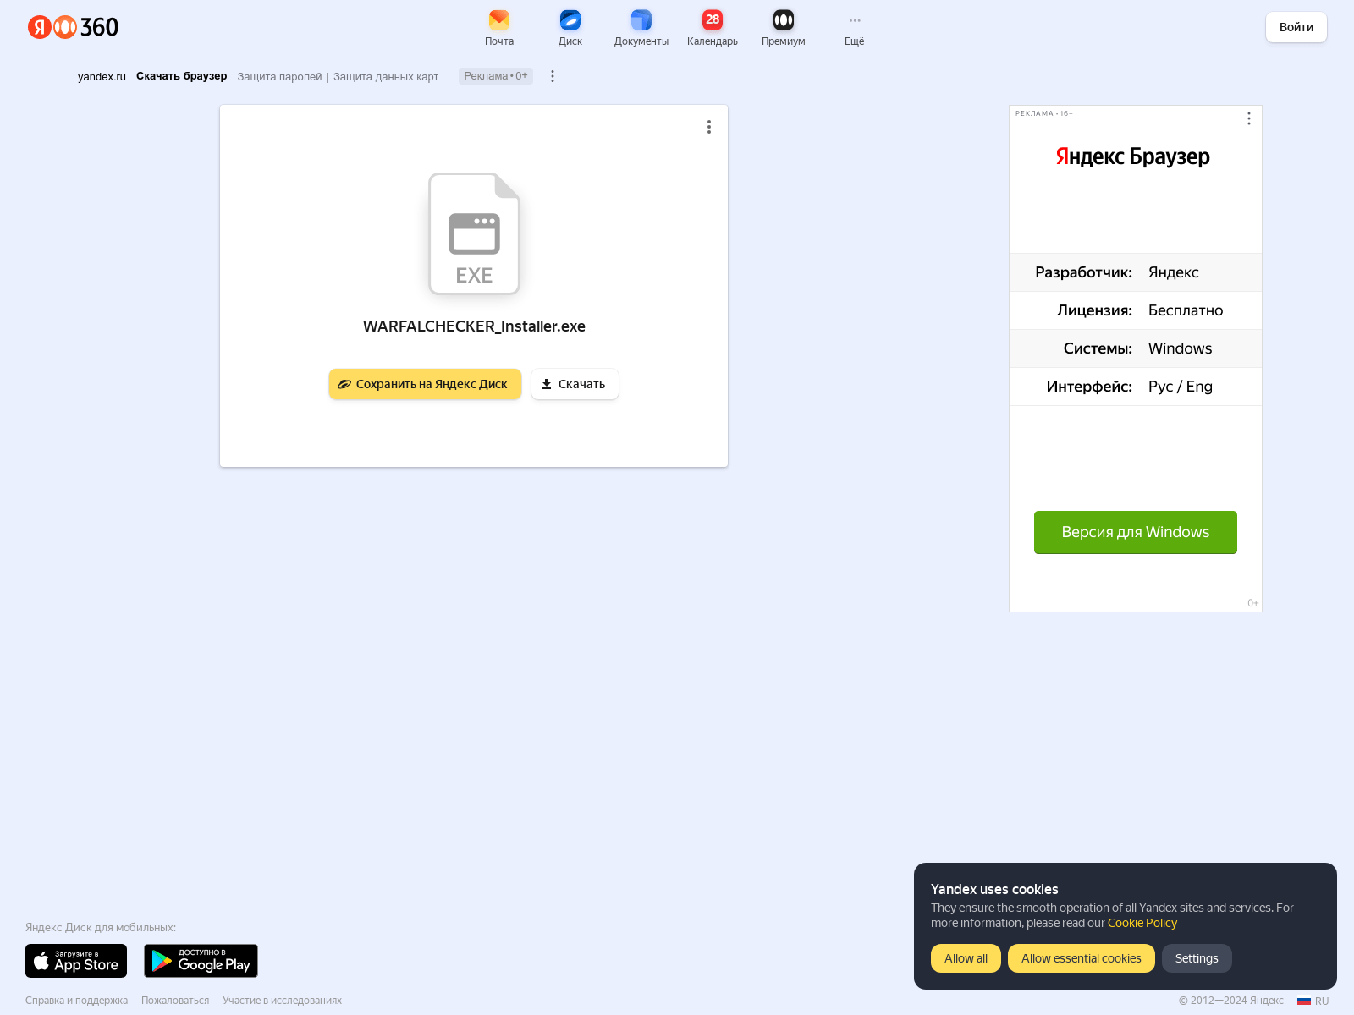Click Сохранить на Яндекс Диск button
The image size is (1354, 1015).
tap(425, 384)
